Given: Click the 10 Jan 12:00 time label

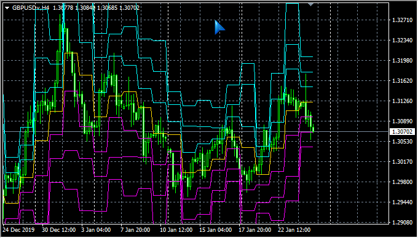Looking at the screenshot, I should (x=176, y=230).
